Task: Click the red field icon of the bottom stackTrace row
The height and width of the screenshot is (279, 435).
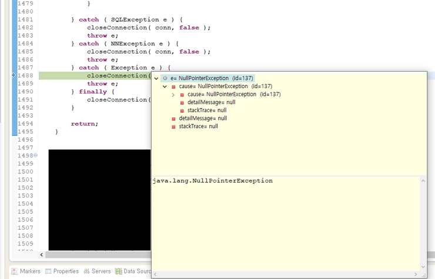Action: pos(173,126)
